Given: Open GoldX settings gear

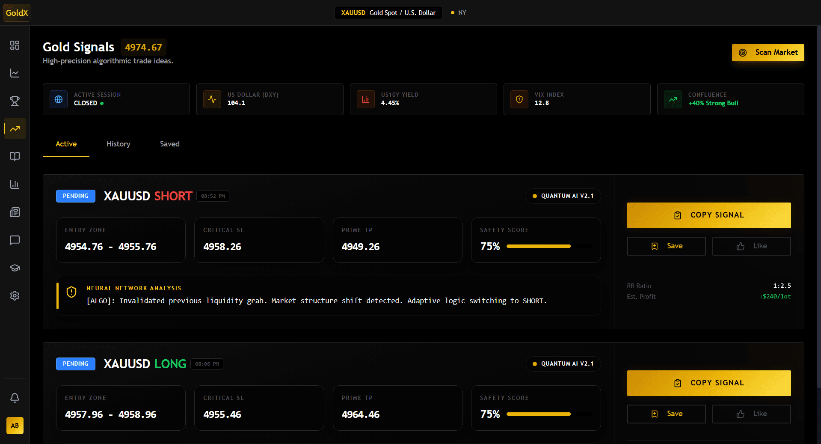Looking at the screenshot, I should (15, 295).
